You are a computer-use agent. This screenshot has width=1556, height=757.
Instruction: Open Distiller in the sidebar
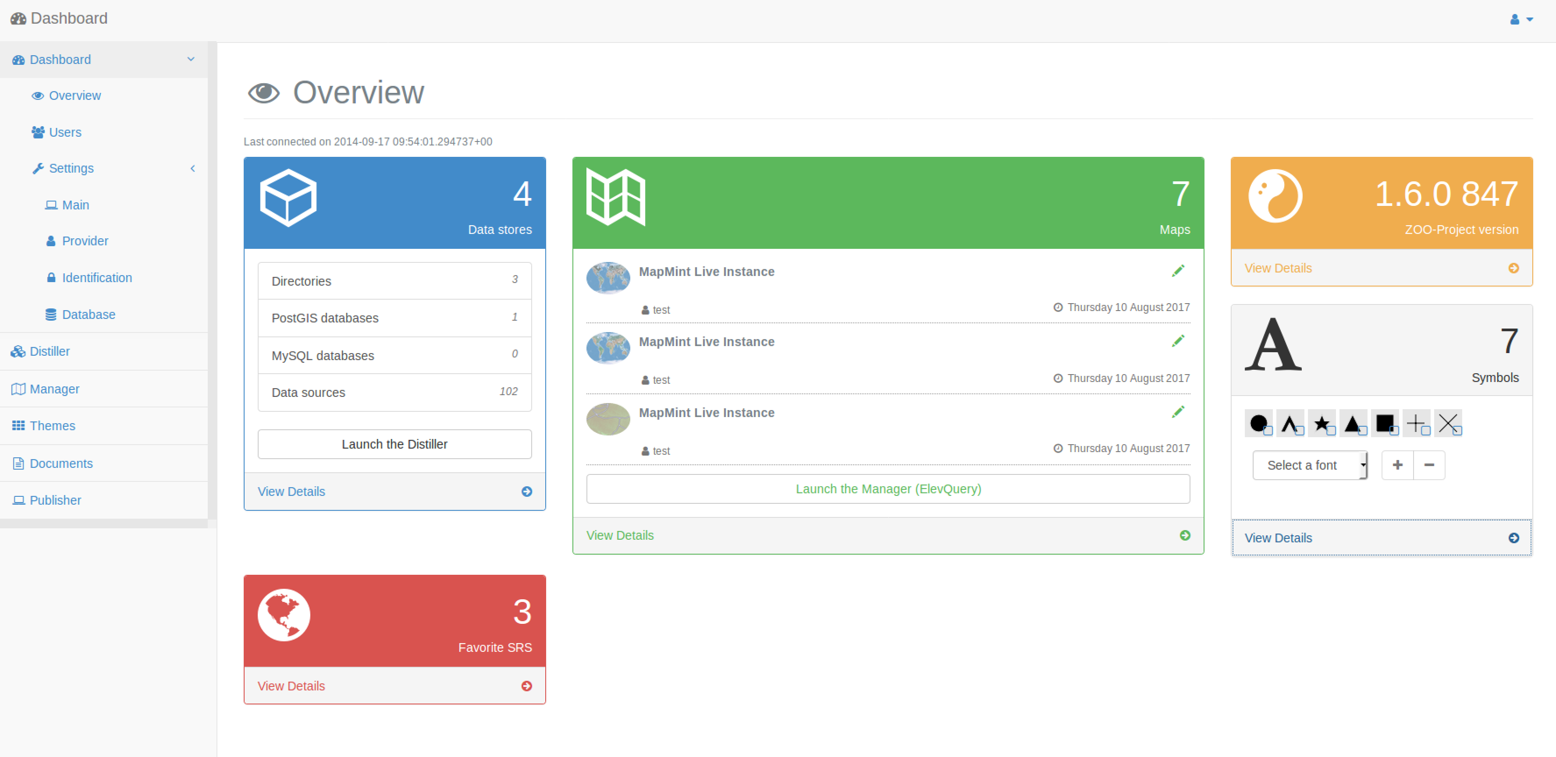49,351
